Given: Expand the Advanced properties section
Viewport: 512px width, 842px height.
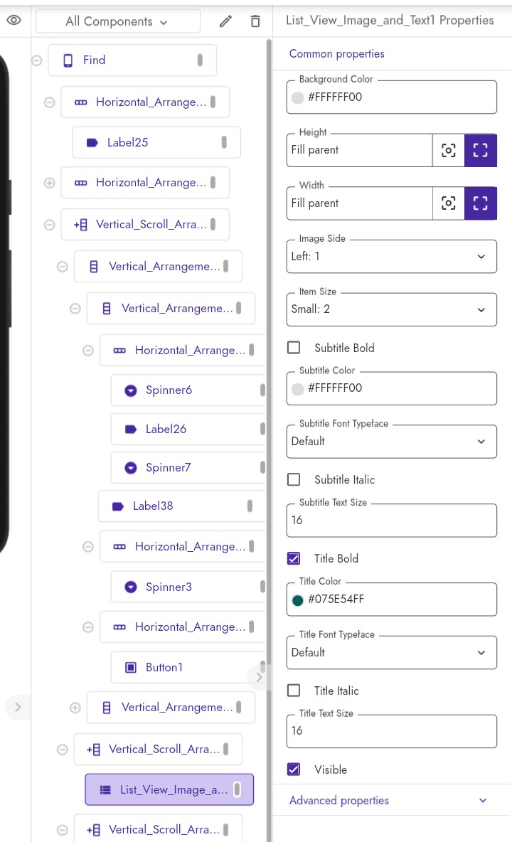Looking at the screenshot, I should pos(391,800).
